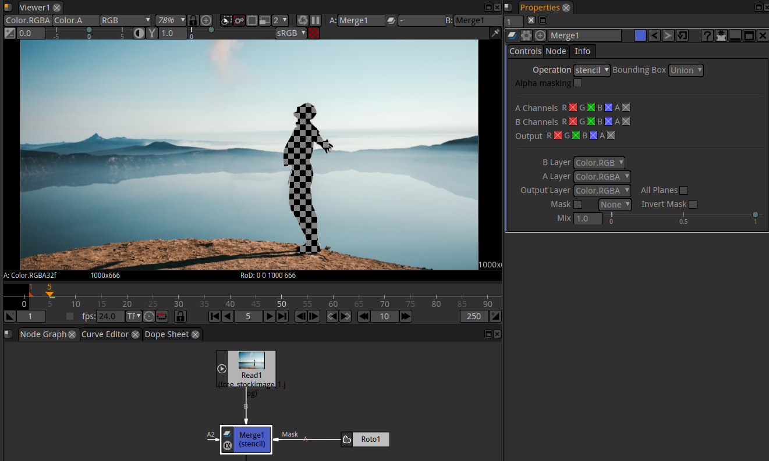Change the Bounding Box dropdown from Union
Image resolution: width=769 pixels, height=461 pixels.
coord(686,70)
